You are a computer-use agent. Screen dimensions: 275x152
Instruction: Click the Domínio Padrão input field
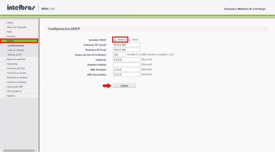pos(127,65)
